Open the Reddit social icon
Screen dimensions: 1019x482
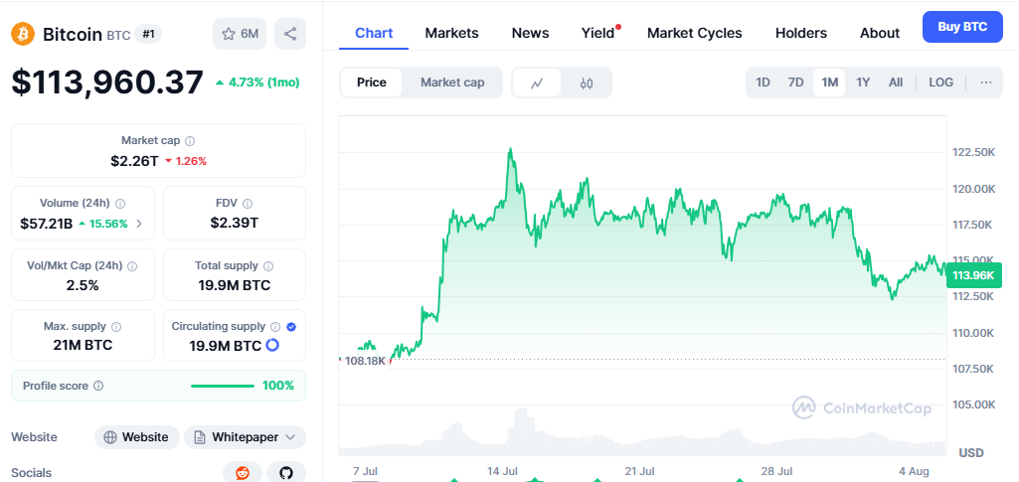pyautogui.click(x=243, y=473)
